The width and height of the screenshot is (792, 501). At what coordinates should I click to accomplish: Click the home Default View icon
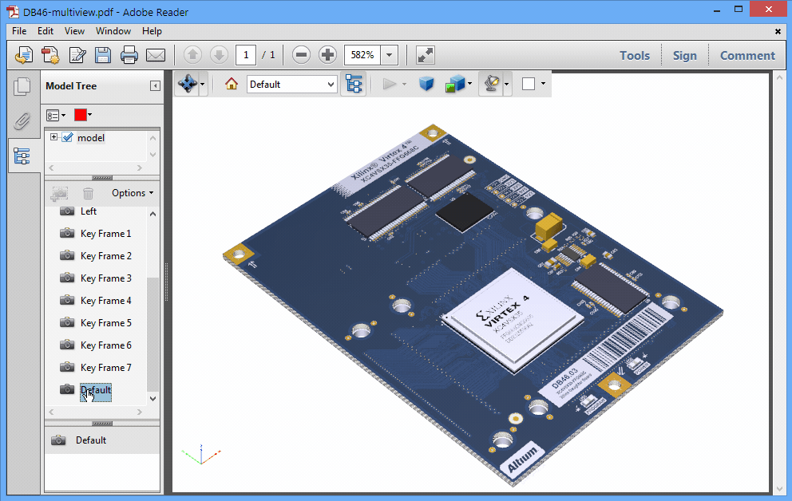tap(232, 84)
